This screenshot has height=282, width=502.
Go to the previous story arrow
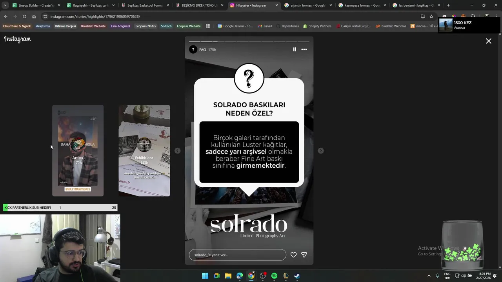(x=178, y=151)
